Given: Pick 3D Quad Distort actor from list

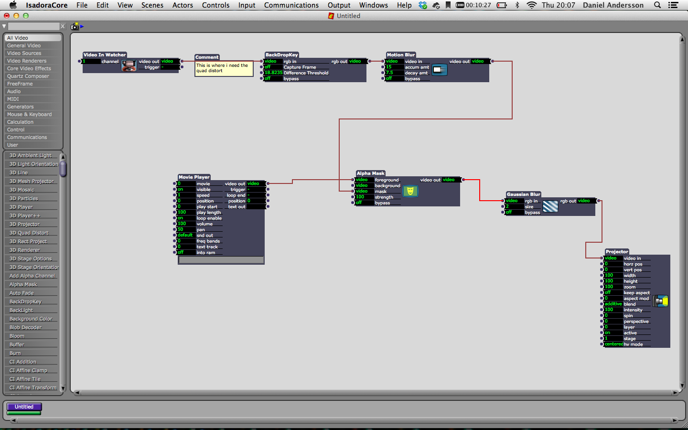Looking at the screenshot, I should (x=29, y=233).
